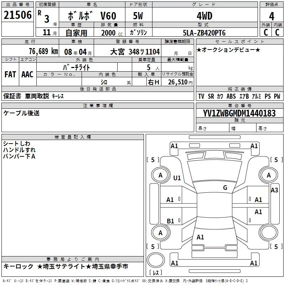The height and width of the screenshot is (285, 285).
Task: Click the steering side 右H
Action: [154, 82]
